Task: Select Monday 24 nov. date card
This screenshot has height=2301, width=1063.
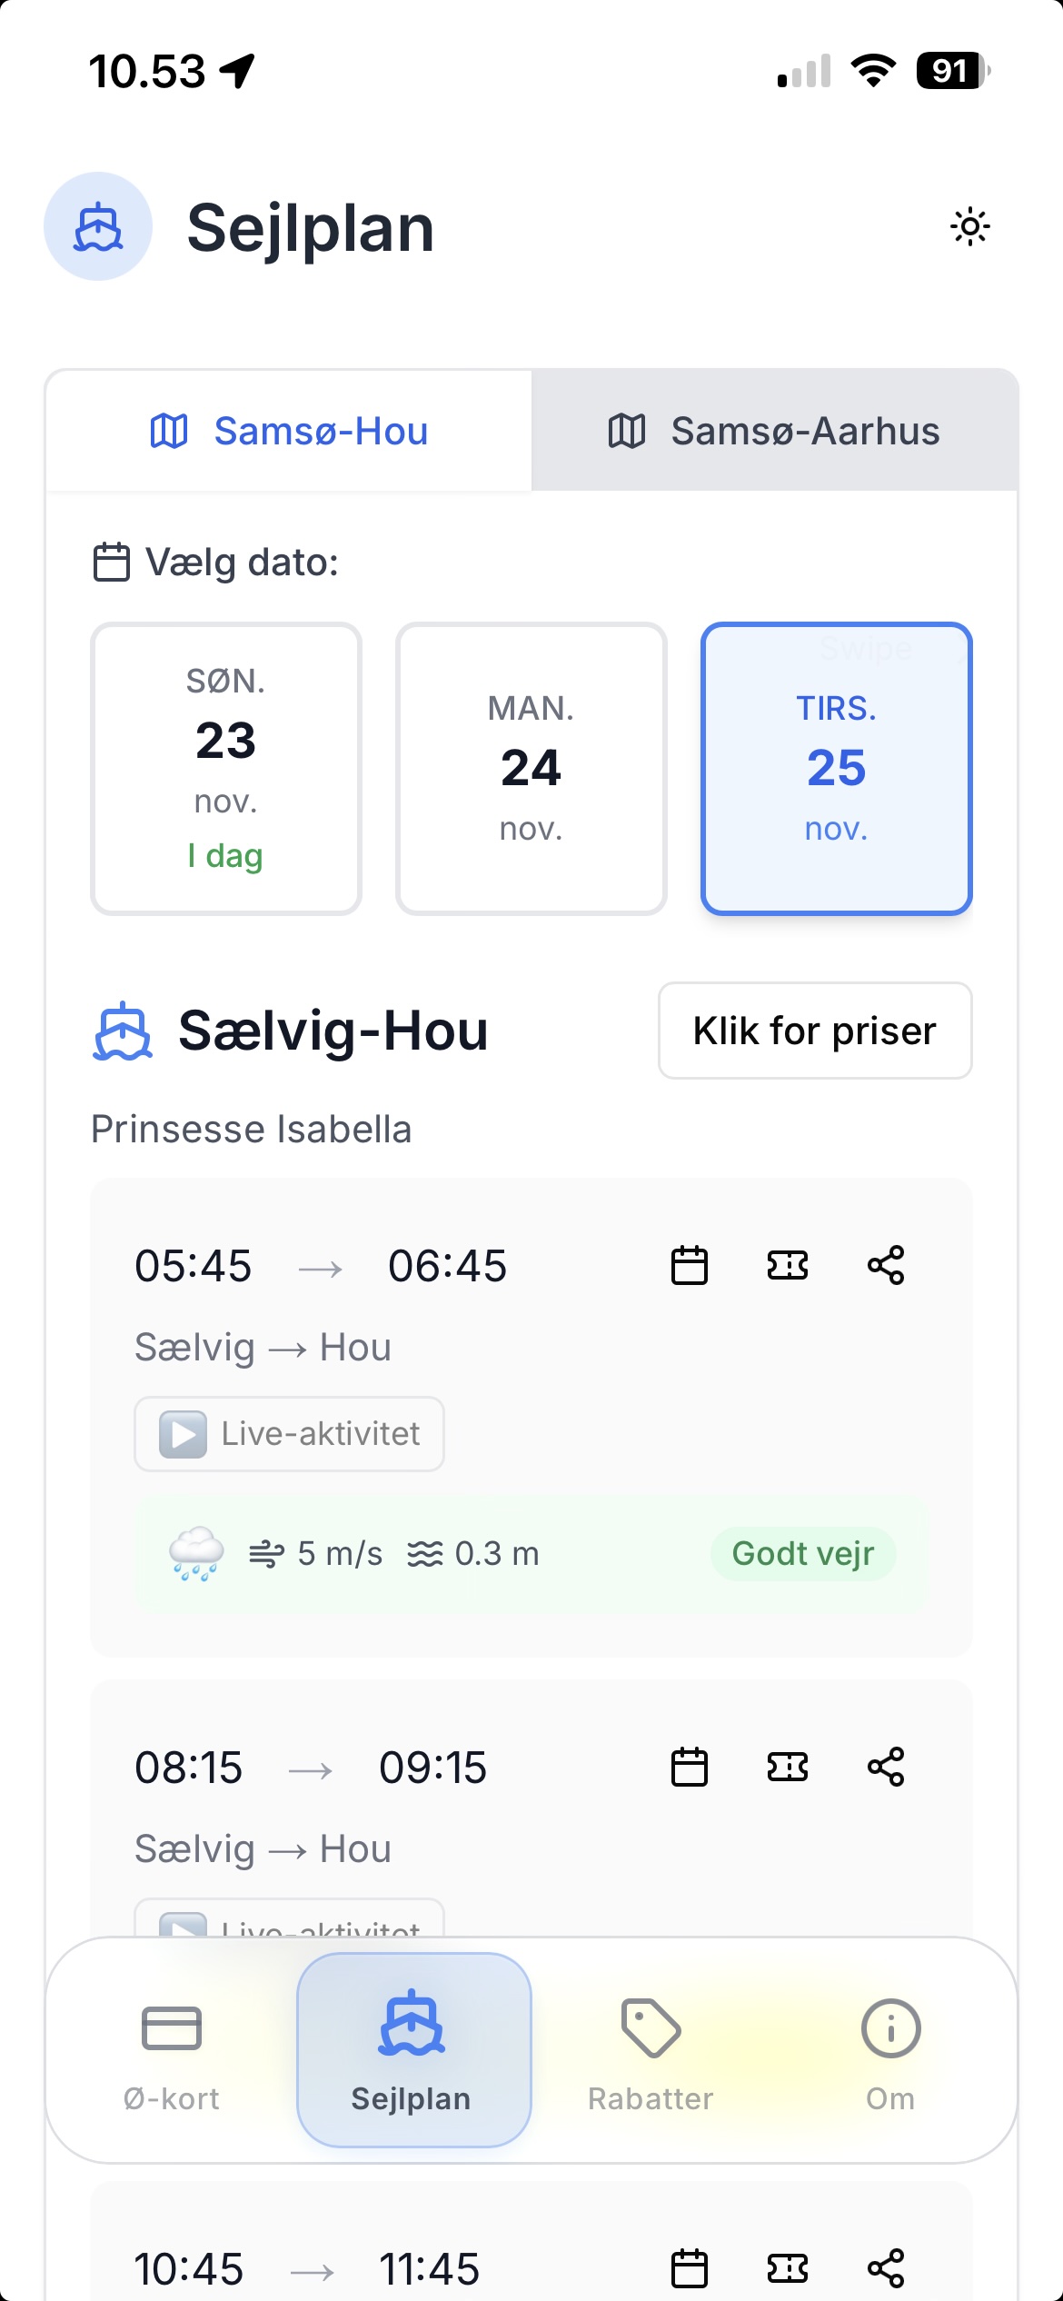Action: tap(531, 768)
